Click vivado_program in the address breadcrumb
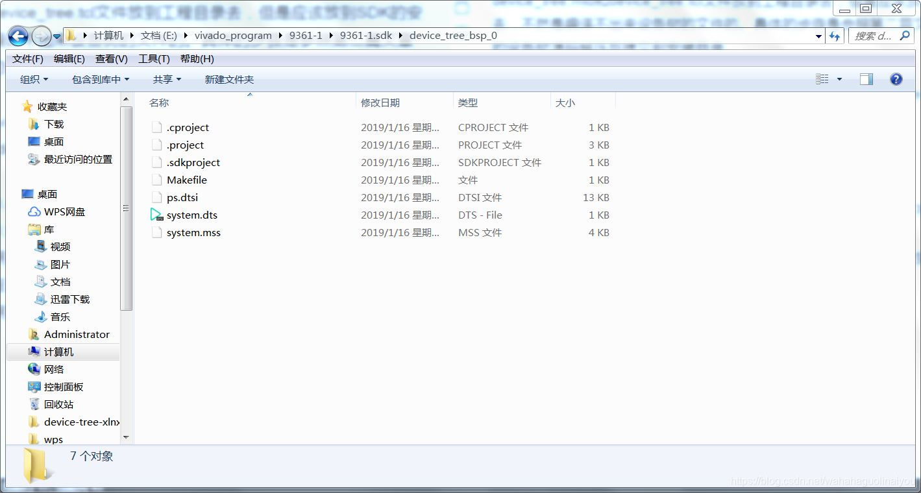 coord(233,36)
